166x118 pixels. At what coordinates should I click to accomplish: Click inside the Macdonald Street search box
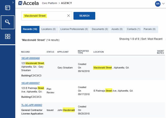pos(44,16)
